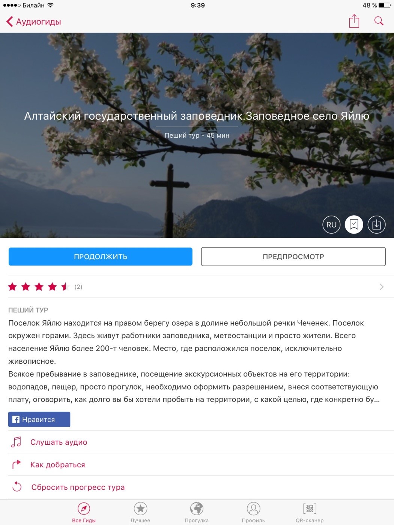Tap the share icon in top bar
The height and width of the screenshot is (525, 394).
pyautogui.click(x=354, y=21)
